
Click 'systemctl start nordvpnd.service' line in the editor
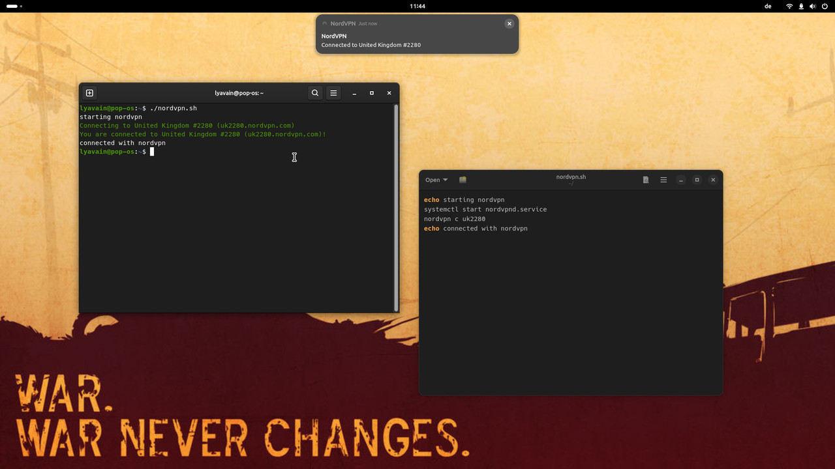(x=485, y=210)
